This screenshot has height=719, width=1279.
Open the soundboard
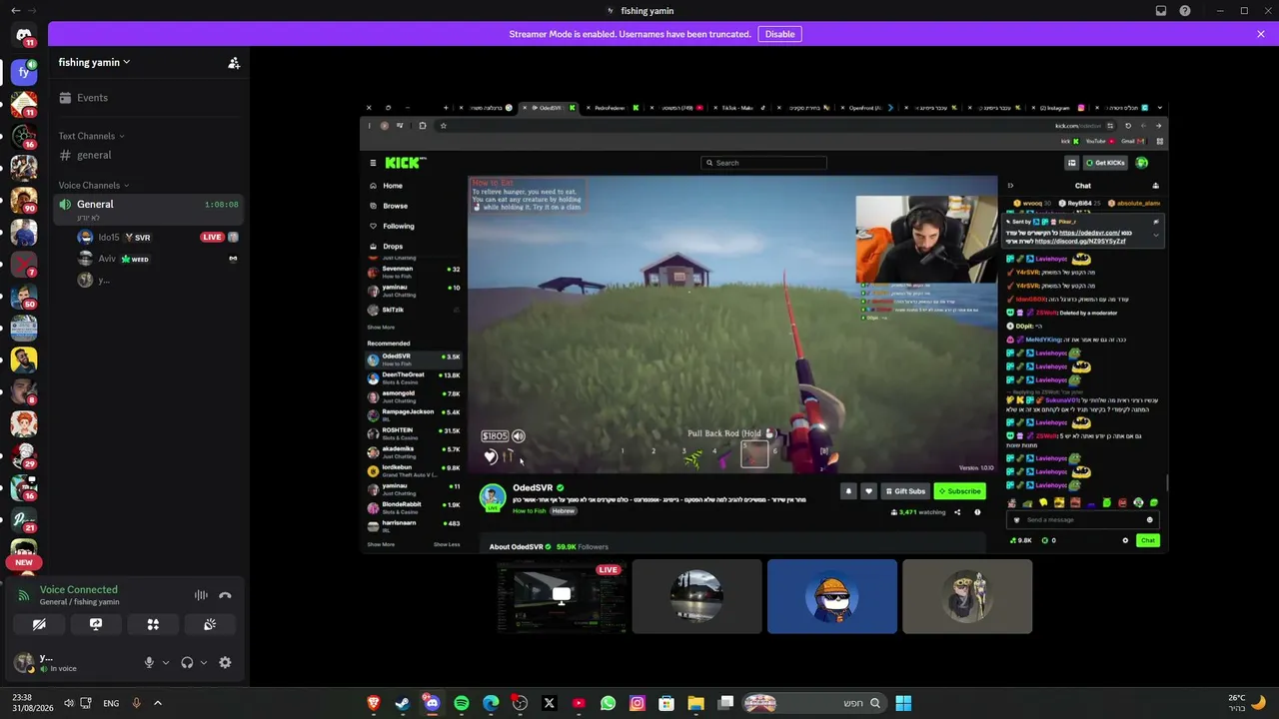pos(210,624)
